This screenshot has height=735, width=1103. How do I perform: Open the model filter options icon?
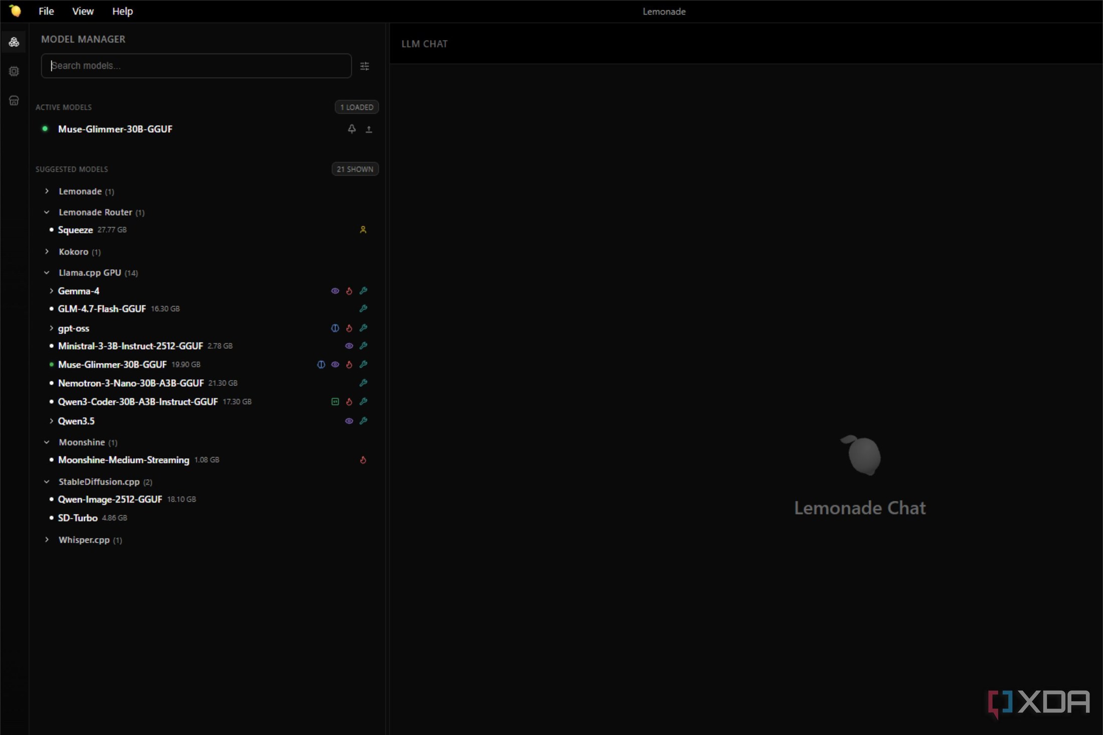click(x=364, y=66)
